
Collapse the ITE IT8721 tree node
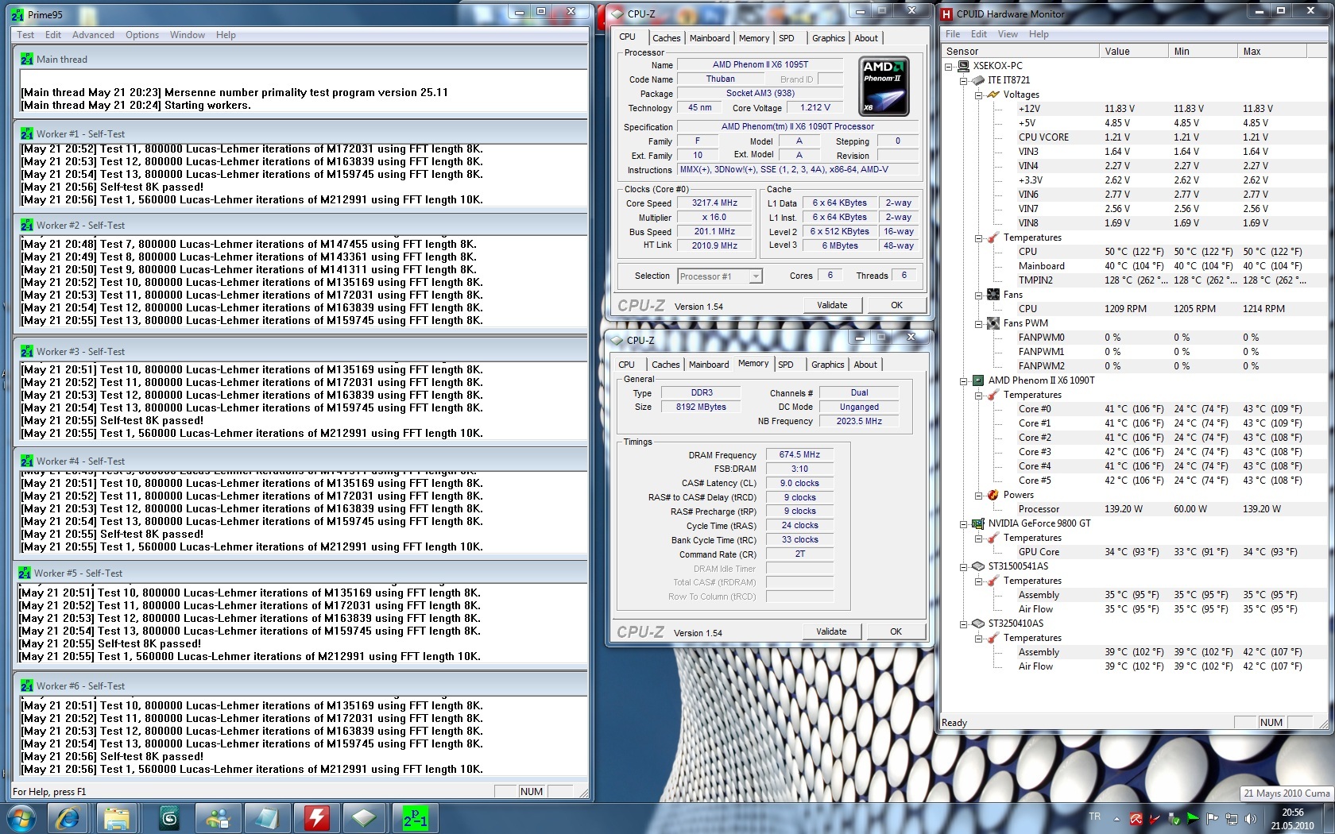click(x=964, y=80)
